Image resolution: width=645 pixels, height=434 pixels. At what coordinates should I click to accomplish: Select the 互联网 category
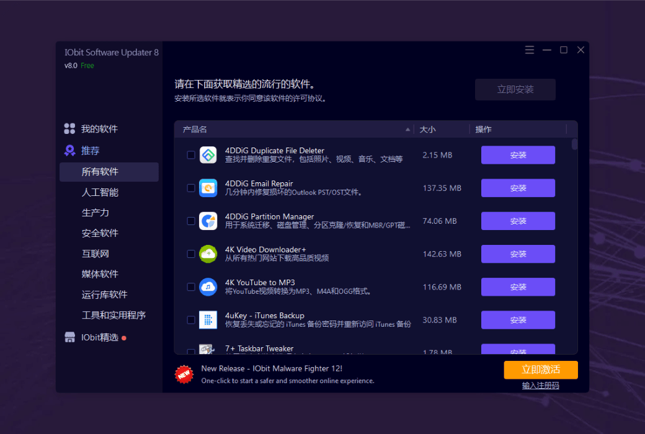click(x=95, y=254)
